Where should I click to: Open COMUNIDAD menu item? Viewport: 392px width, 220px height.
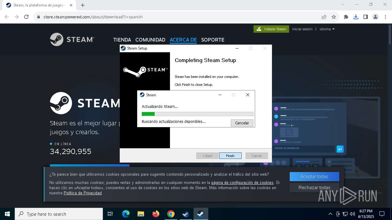(150, 40)
